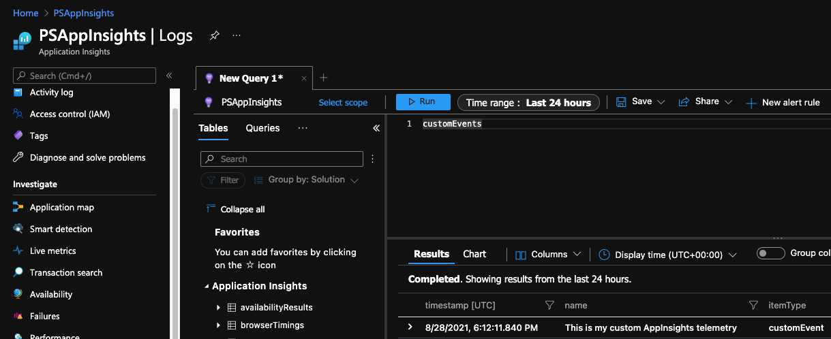Focus the tables Search field
831x339 pixels.
282,159
